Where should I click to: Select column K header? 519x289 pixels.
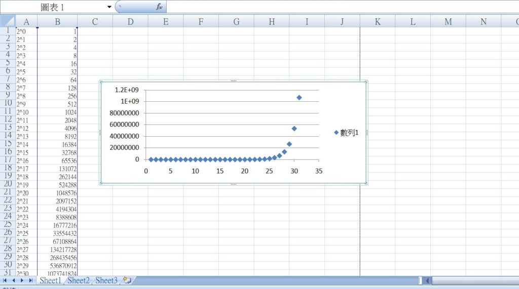(x=377, y=21)
